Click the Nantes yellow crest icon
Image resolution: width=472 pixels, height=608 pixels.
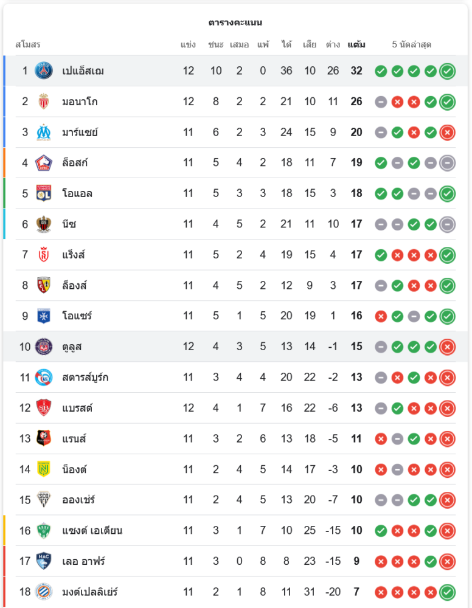[x=44, y=469]
